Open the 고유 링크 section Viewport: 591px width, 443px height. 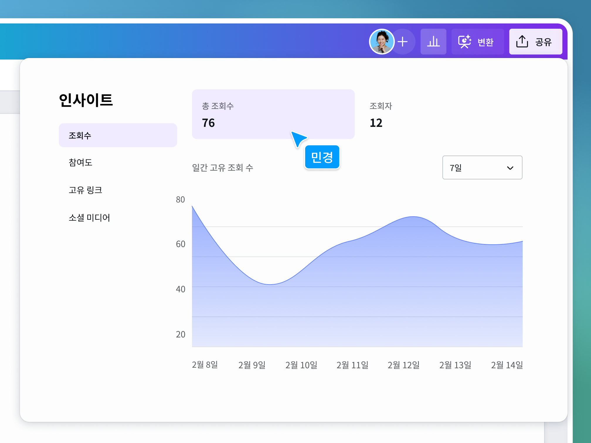(86, 190)
